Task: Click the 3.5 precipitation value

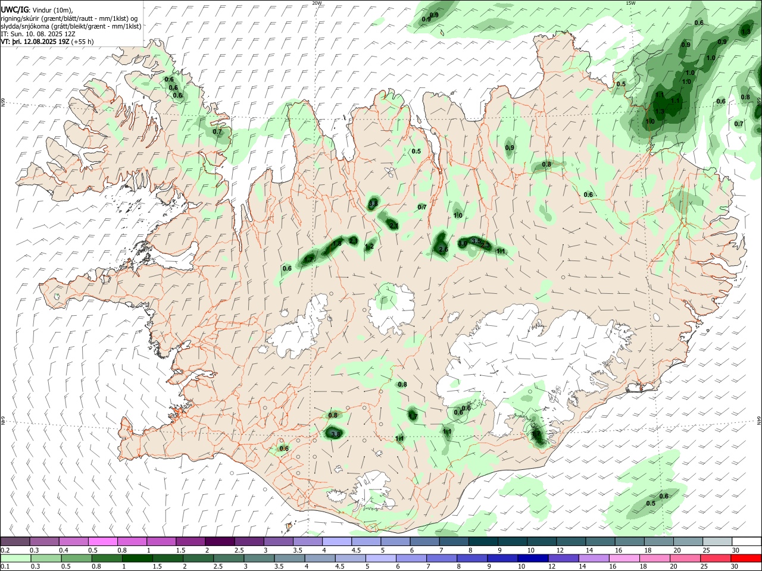Action: 476,240
